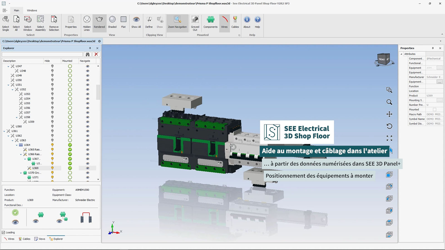
Task: Click navigate eye for U362
Action: click(88, 136)
